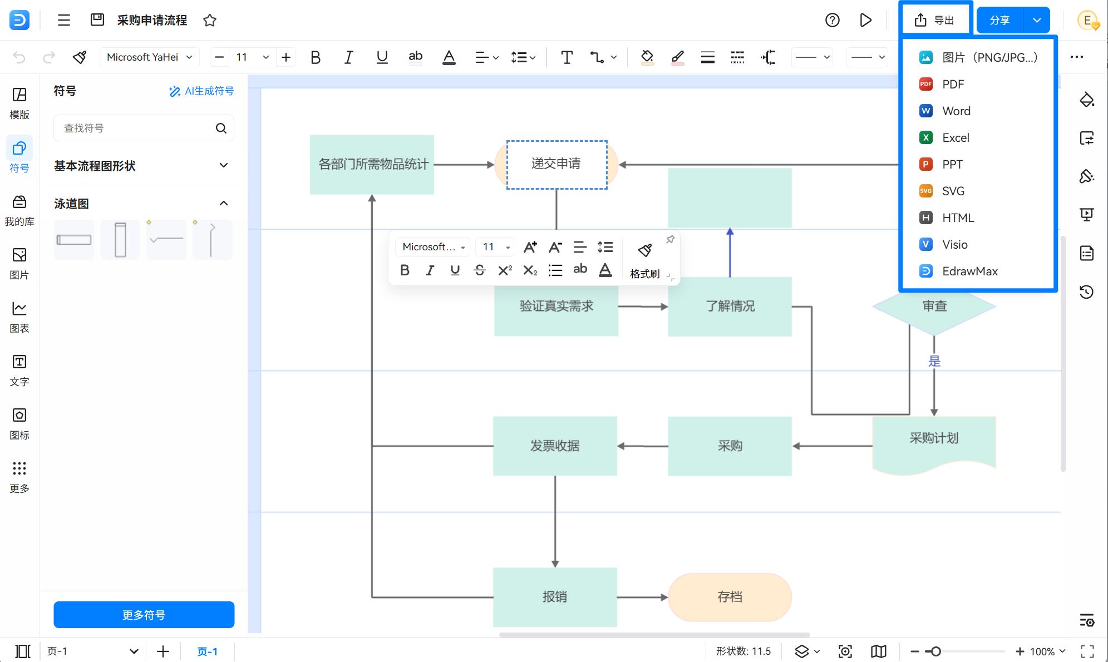
Task: Open the text alignment dropdown
Action: (x=487, y=57)
